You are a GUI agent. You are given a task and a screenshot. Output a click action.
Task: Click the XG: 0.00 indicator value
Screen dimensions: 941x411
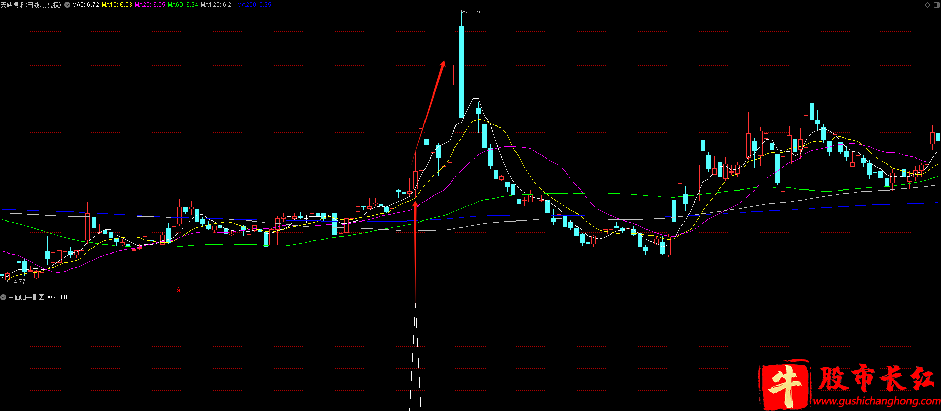[59, 297]
